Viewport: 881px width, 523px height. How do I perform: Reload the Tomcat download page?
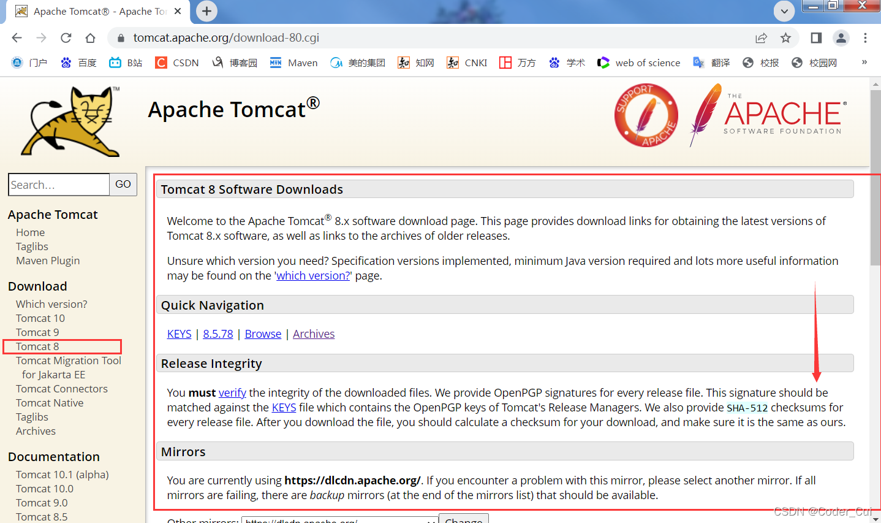pos(66,38)
